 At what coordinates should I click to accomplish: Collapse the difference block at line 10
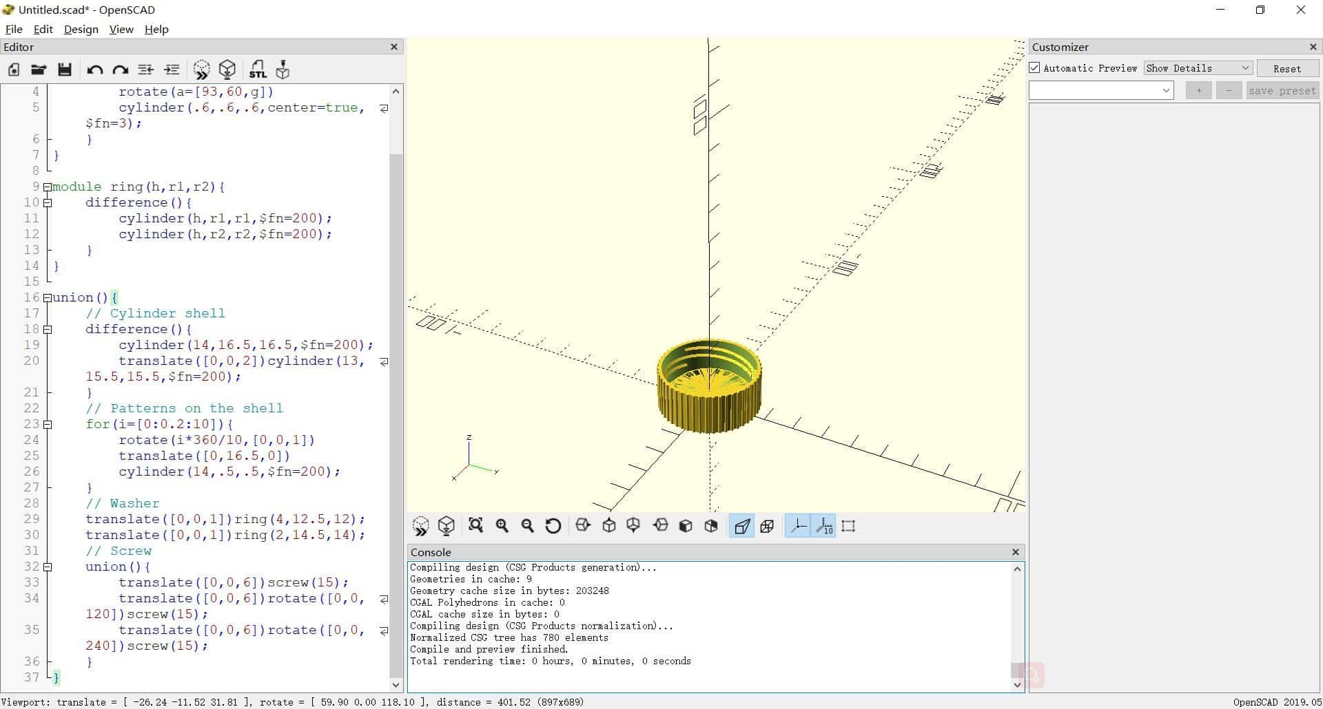[x=47, y=202]
